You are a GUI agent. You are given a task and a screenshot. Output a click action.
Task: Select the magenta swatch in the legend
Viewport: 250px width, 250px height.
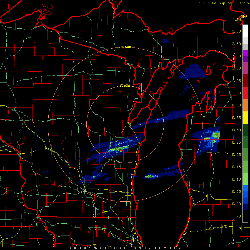point(245,53)
